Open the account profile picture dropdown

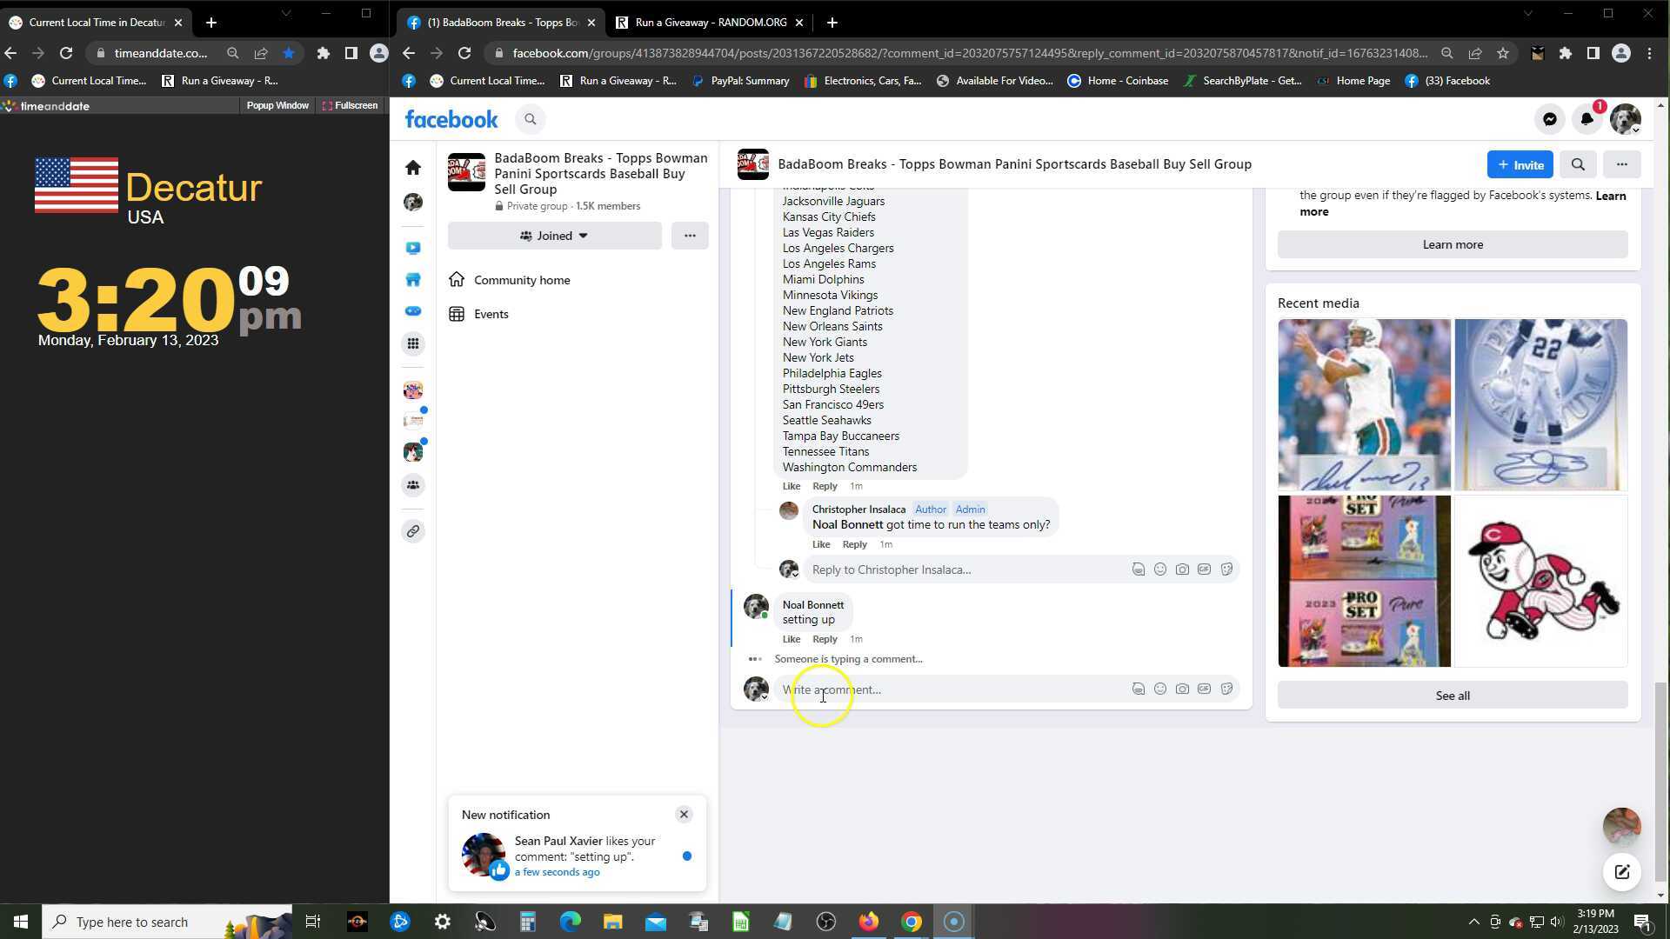tap(1625, 120)
